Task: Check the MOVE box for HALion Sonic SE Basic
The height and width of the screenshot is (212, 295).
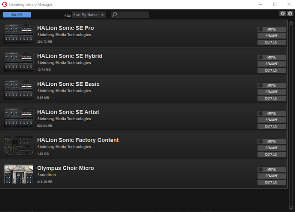Action: [260, 85]
